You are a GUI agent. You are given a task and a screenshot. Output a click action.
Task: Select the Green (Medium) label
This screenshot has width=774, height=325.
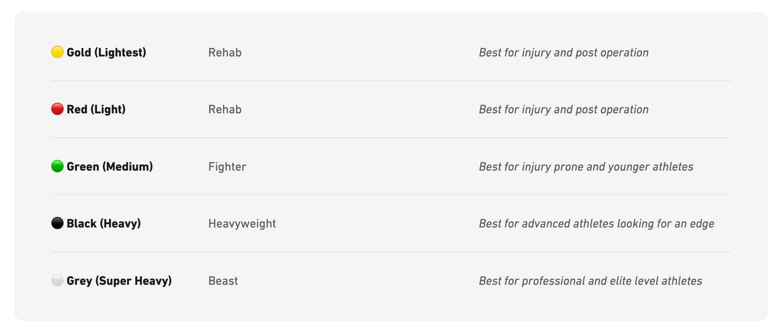110,166
